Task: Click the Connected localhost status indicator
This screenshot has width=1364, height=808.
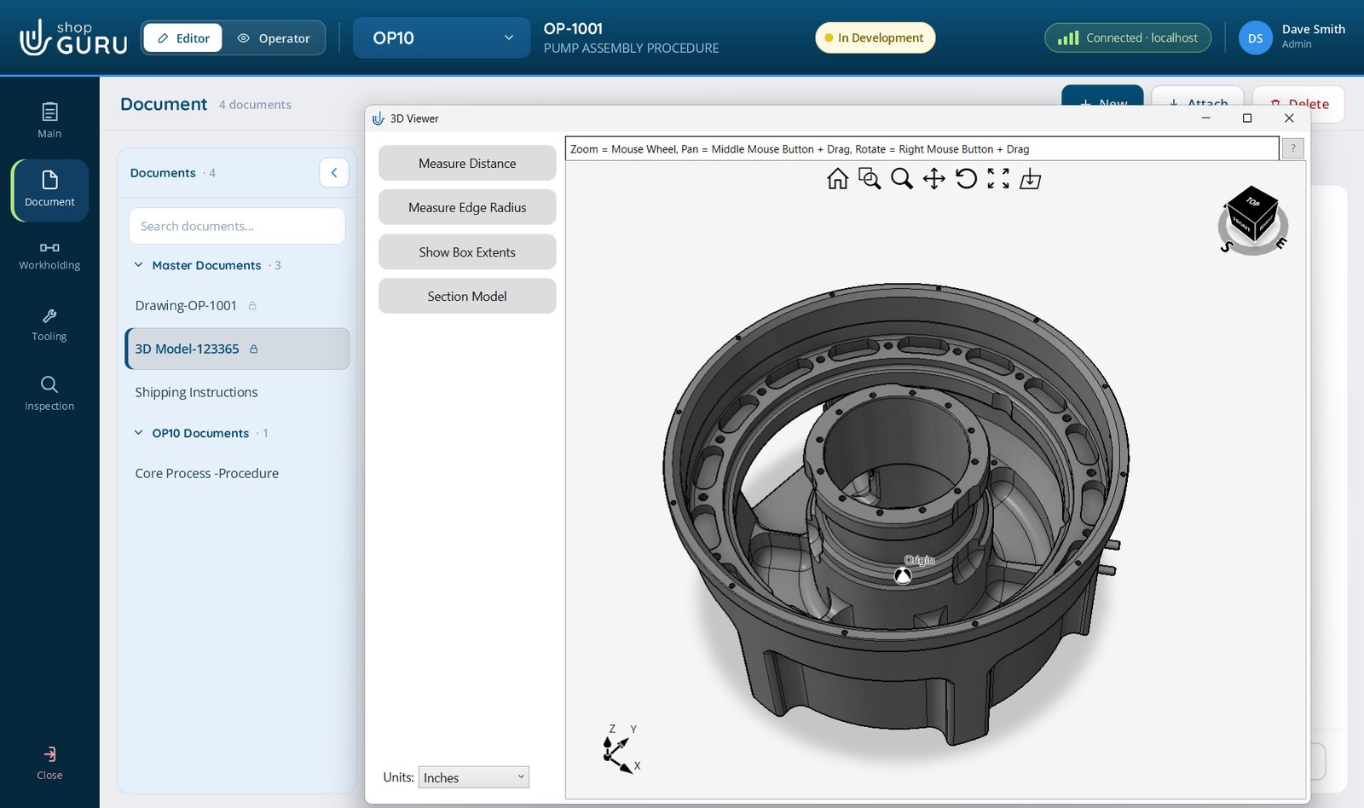Action: coord(1128,38)
